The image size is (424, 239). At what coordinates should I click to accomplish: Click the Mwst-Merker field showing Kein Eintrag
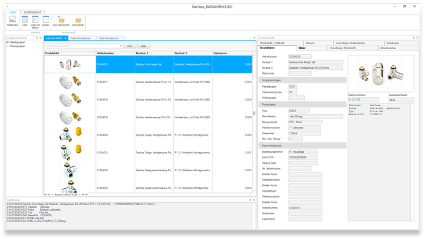tap(315, 116)
